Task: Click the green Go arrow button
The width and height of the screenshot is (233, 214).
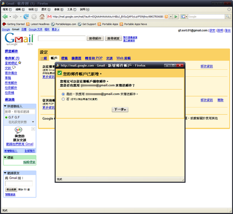Action: (x=176, y=16)
